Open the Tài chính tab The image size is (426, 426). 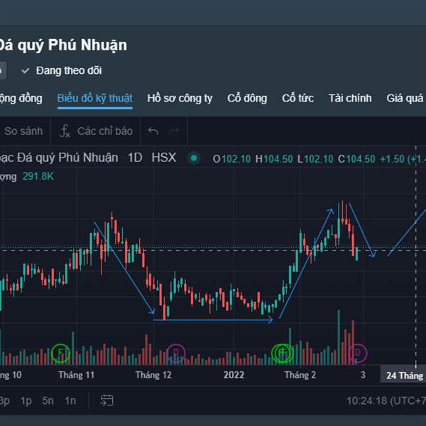click(350, 99)
